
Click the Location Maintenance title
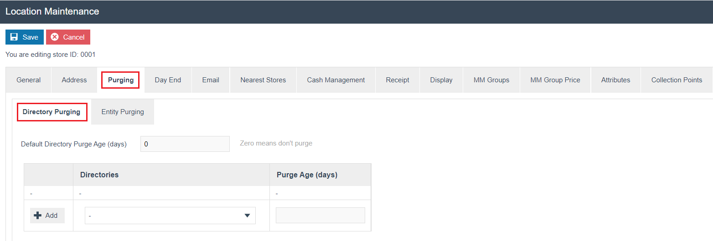(52, 11)
